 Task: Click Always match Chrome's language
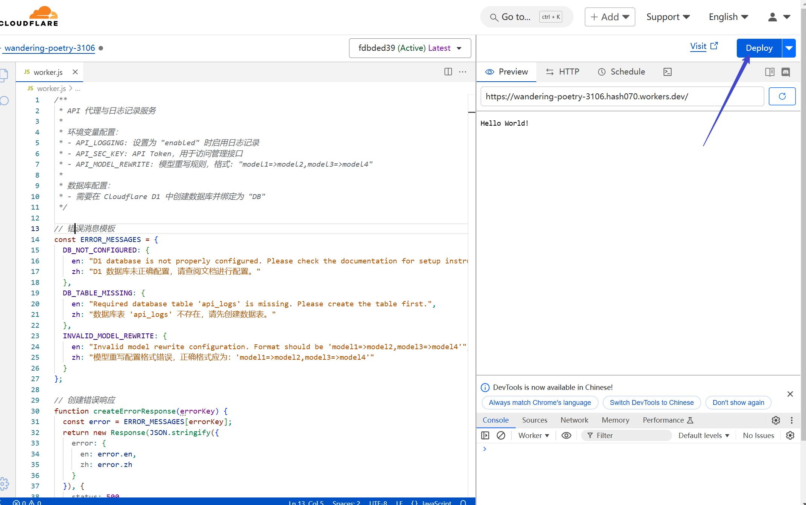(x=540, y=403)
